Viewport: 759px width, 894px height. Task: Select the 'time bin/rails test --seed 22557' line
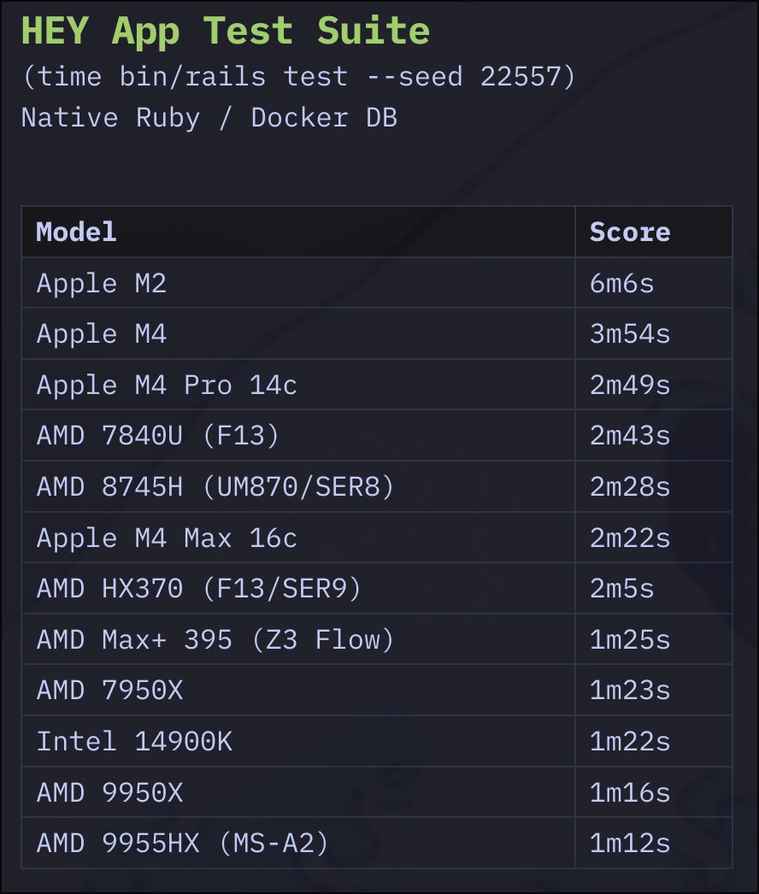[299, 76]
